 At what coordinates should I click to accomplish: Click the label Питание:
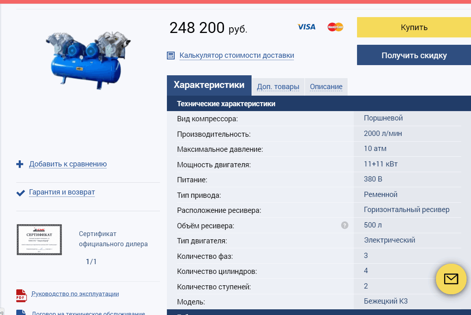point(192,180)
